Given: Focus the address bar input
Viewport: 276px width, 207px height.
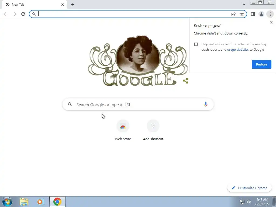Looking at the screenshot, I should (x=134, y=14).
